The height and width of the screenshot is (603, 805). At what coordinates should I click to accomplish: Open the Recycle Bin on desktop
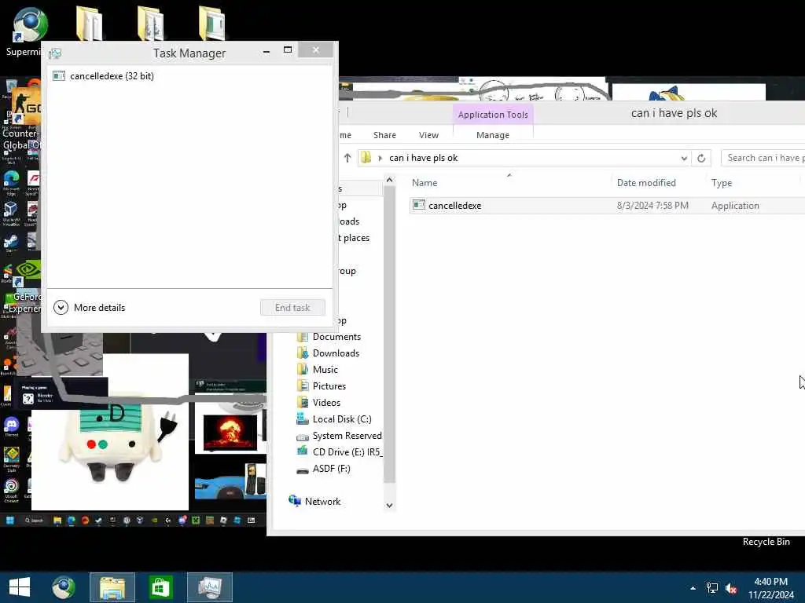(x=766, y=542)
